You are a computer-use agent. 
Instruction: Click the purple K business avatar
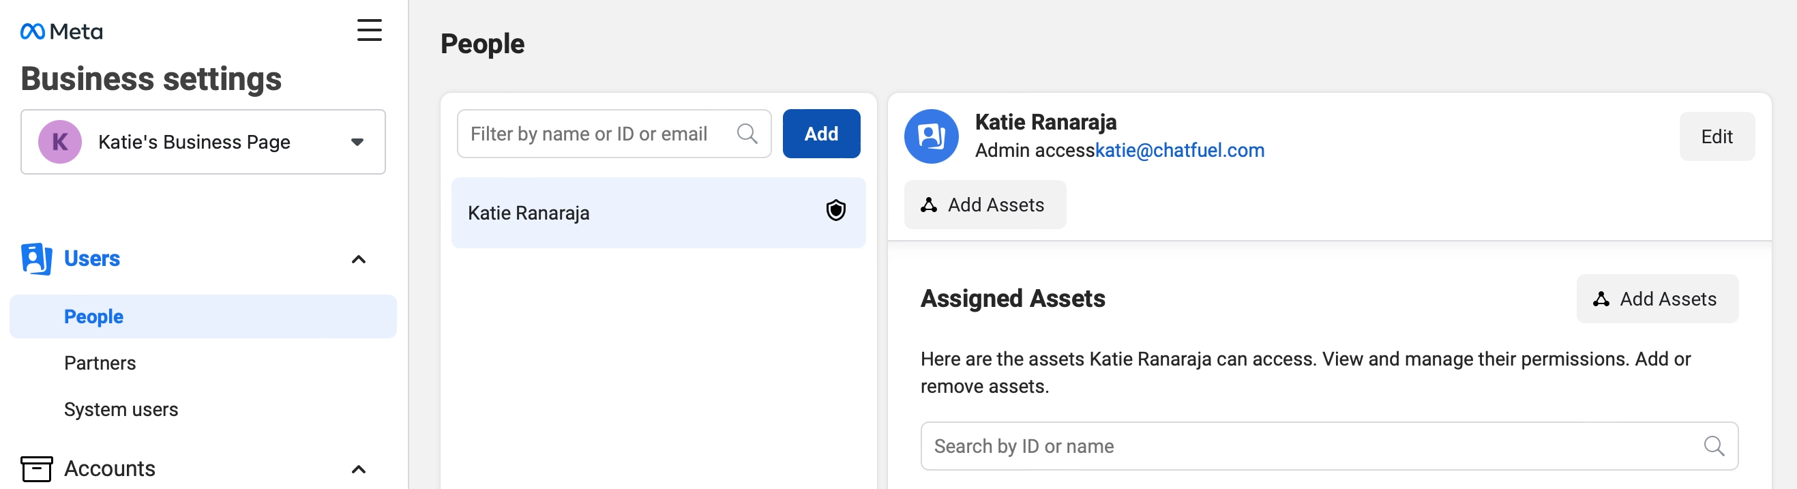coord(60,142)
